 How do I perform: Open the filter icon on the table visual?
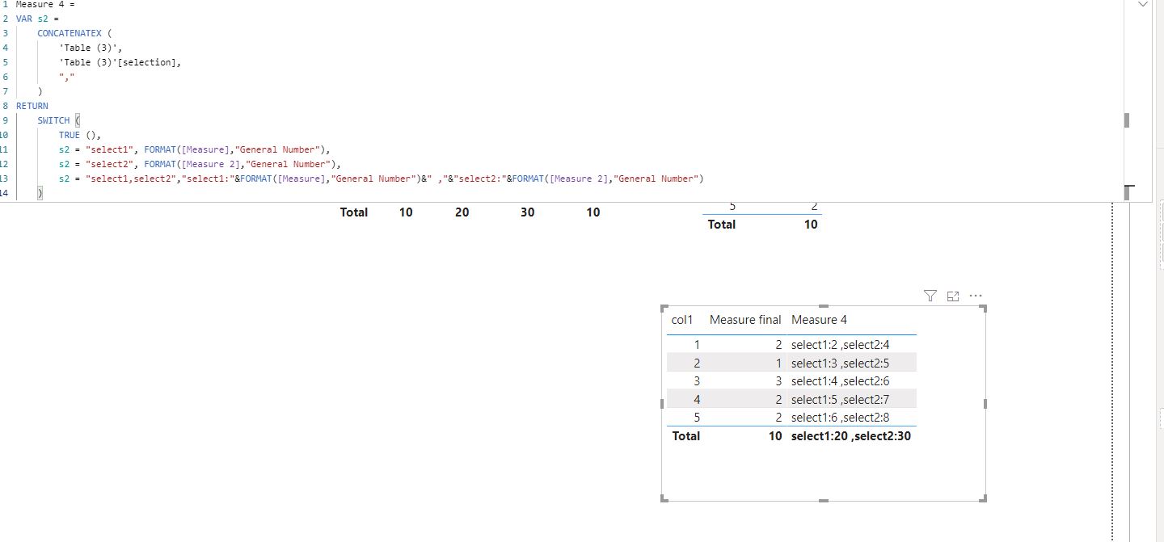930,296
